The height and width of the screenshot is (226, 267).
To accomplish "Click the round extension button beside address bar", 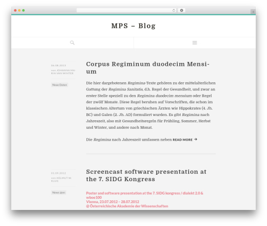I will tap(182, 10).
